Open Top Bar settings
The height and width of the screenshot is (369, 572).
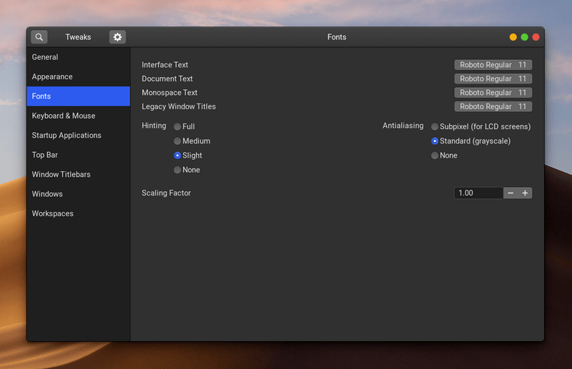45,155
